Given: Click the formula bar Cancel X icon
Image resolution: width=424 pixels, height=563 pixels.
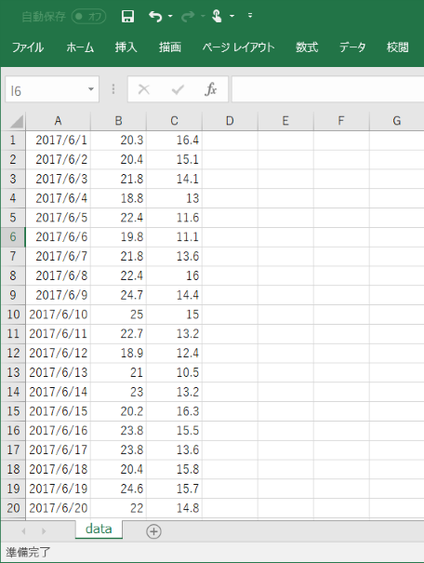Looking at the screenshot, I should point(144,89).
